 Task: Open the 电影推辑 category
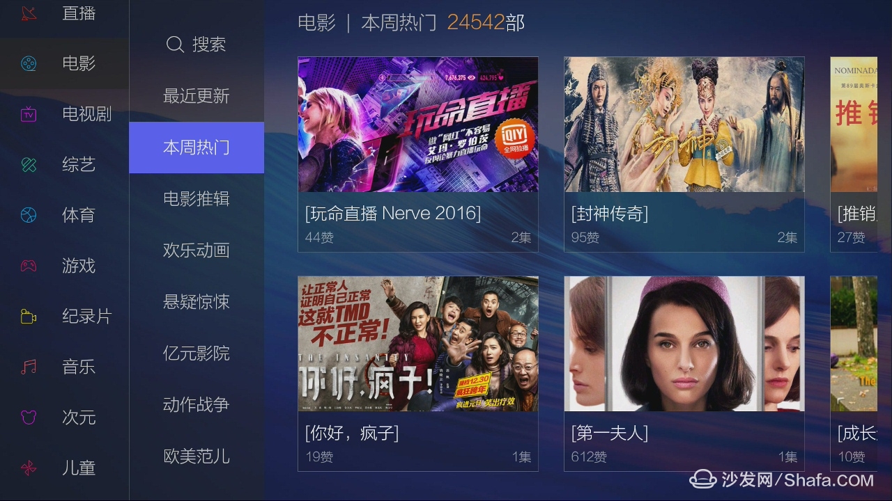pos(197,199)
